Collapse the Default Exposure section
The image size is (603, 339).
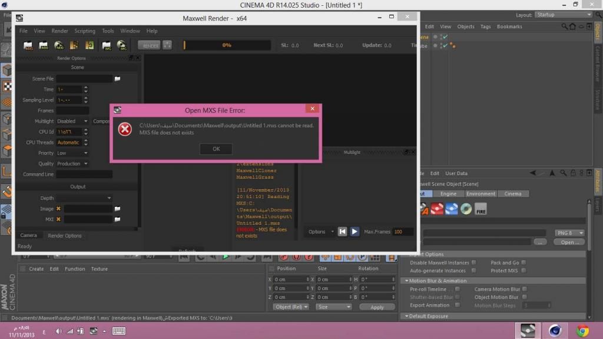(x=407, y=316)
